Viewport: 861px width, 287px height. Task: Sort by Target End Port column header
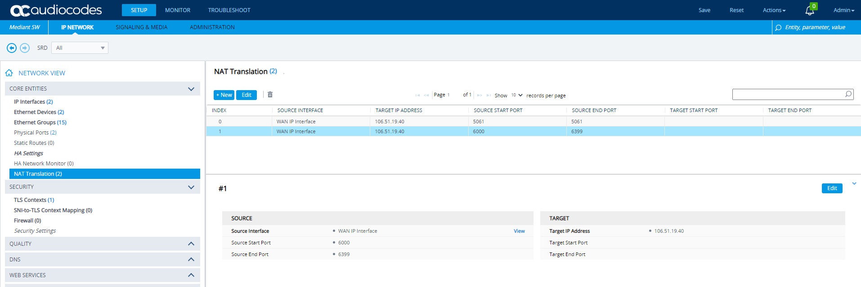[x=789, y=110]
